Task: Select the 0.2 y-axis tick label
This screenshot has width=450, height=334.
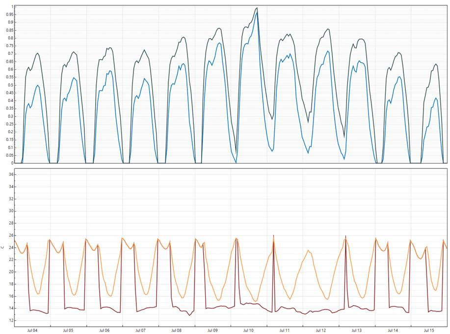Action: [x=11, y=132]
